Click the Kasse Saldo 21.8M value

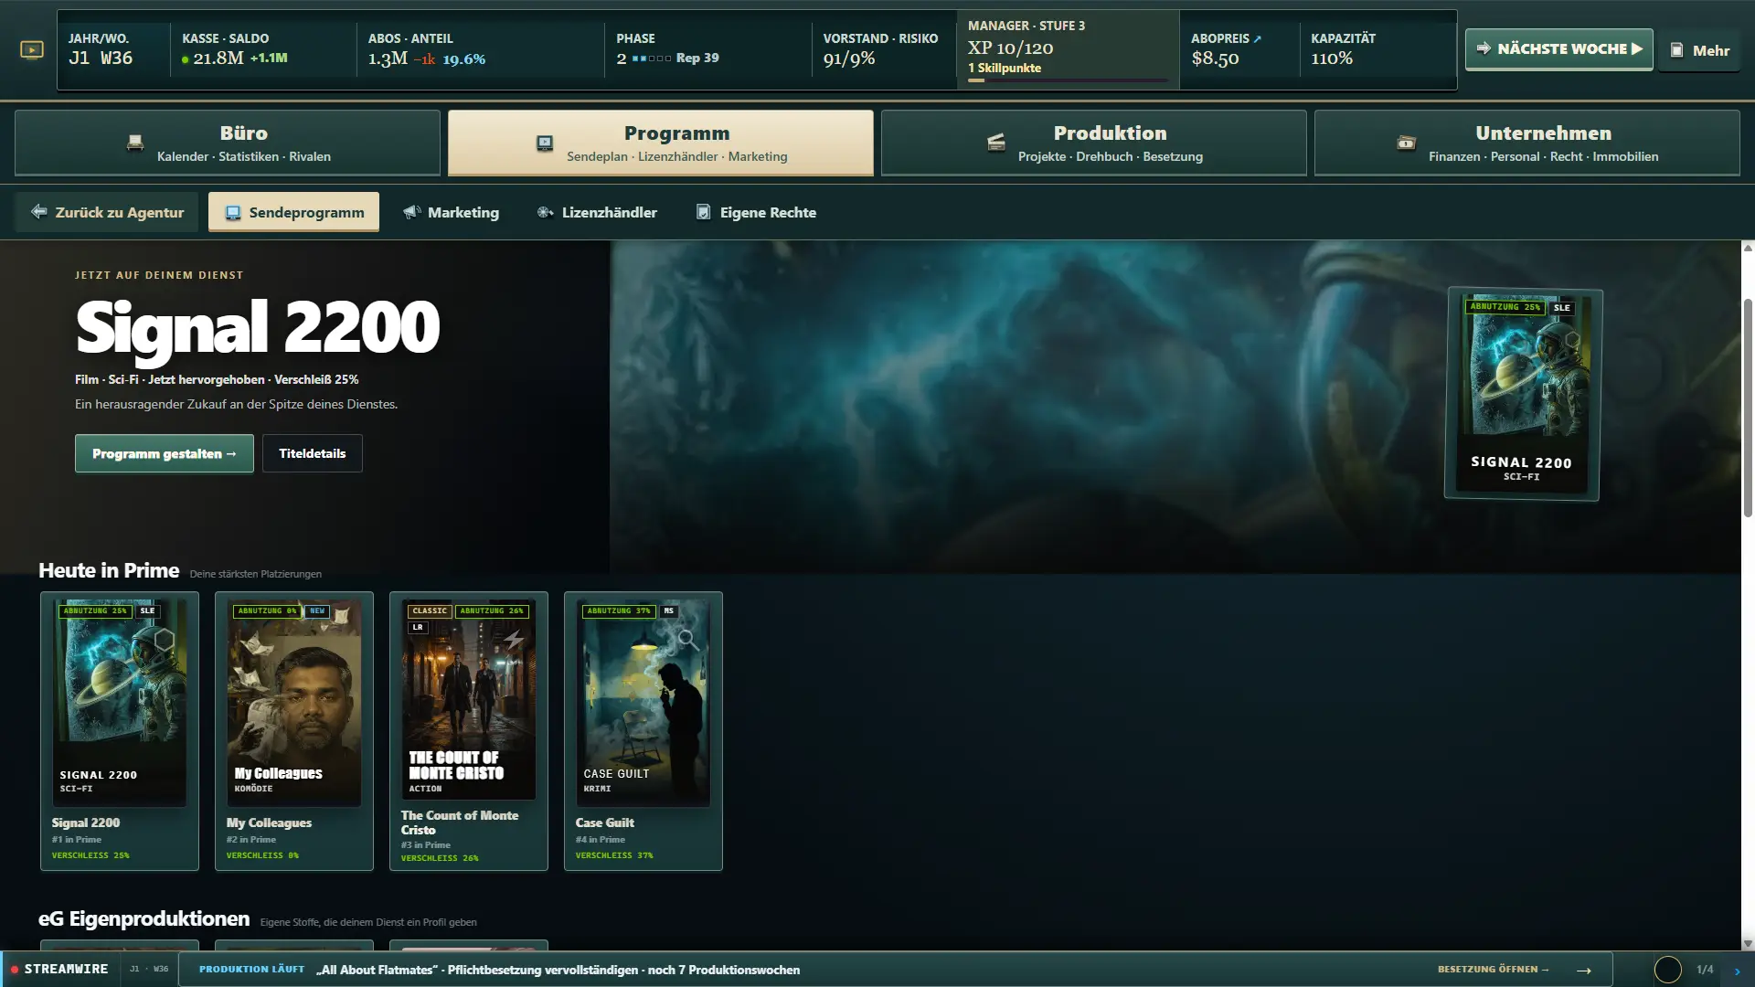(x=218, y=58)
